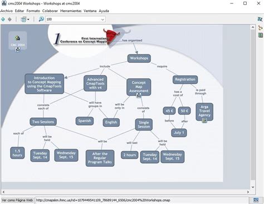Click the green book icon in sidebar
264x204 pixels.
(260, 35)
